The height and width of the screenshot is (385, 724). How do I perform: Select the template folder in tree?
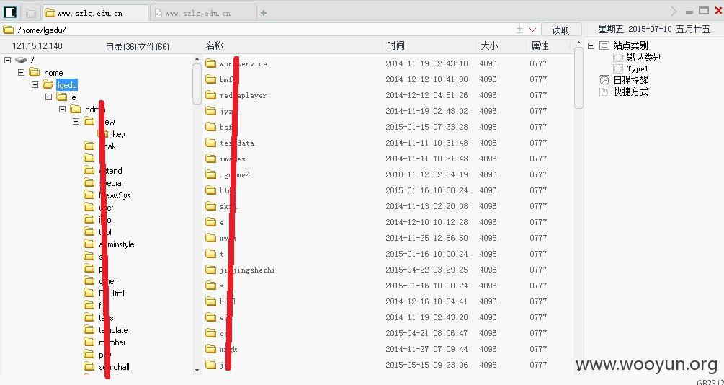(x=113, y=330)
